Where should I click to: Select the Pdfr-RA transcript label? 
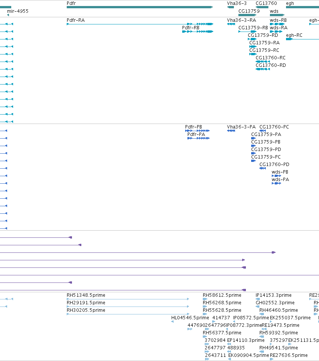[76, 20]
